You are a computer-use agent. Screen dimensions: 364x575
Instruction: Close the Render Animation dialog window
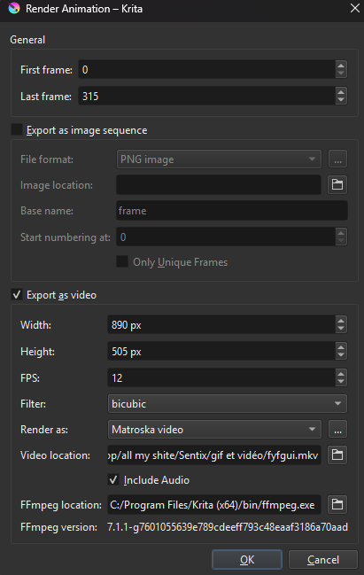(x=354, y=8)
